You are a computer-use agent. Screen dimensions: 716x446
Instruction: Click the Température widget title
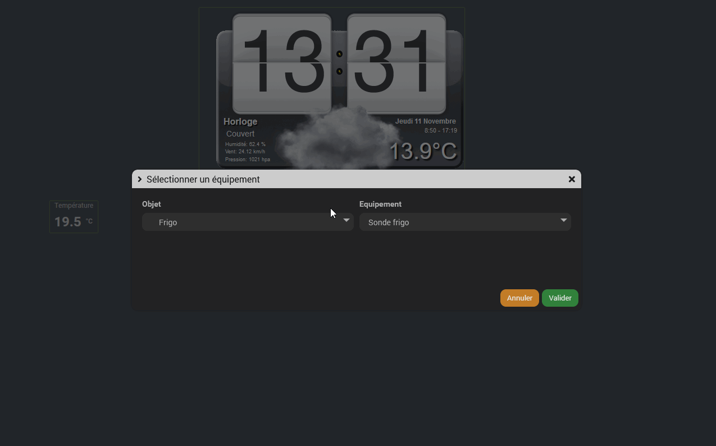point(74,206)
